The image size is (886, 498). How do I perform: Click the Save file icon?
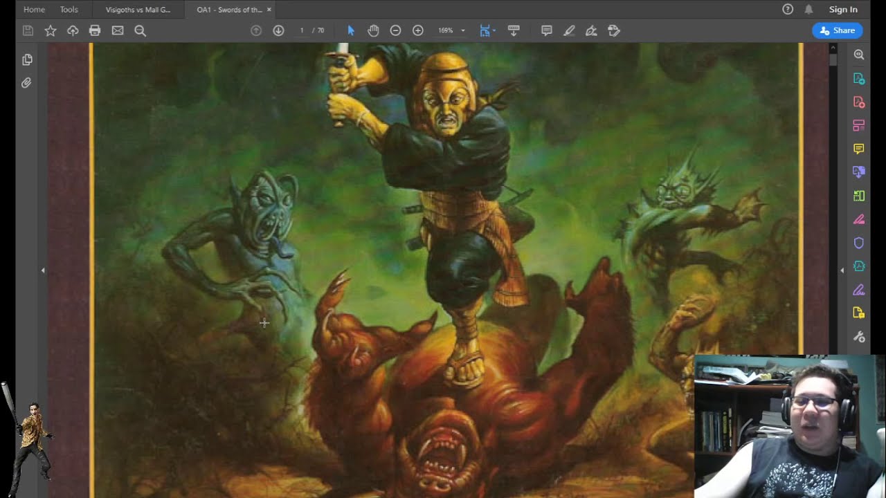(28, 30)
